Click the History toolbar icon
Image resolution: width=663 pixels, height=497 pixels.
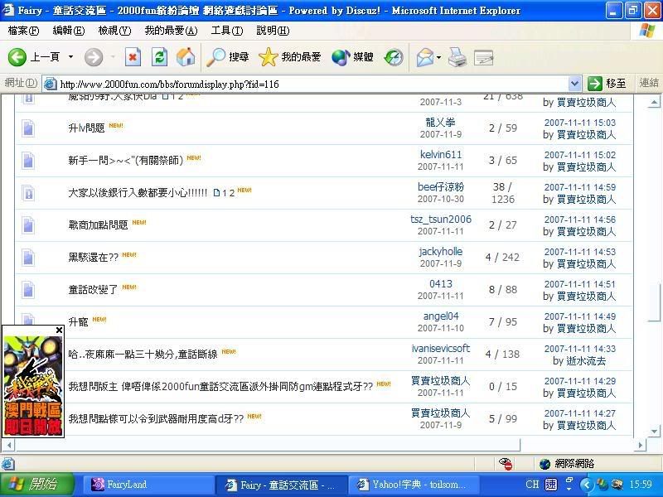[394, 57]
